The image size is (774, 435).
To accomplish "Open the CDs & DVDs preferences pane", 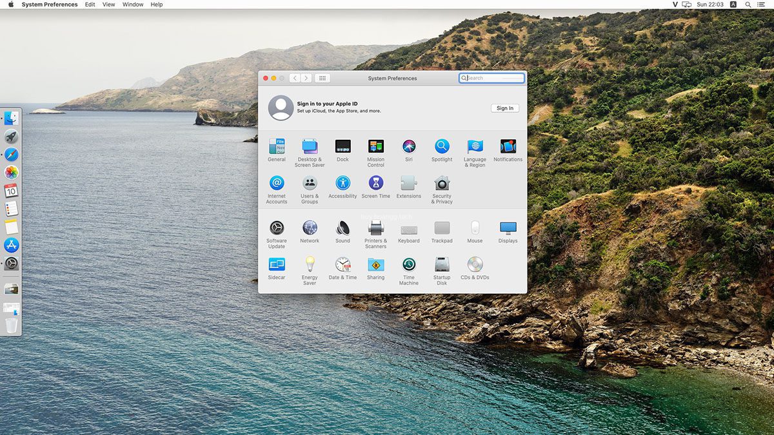I will click(475, 268).
